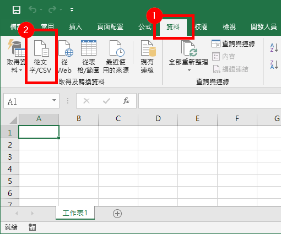
Task: Click the Insert Function fx icon
Action: pos(126,101)
